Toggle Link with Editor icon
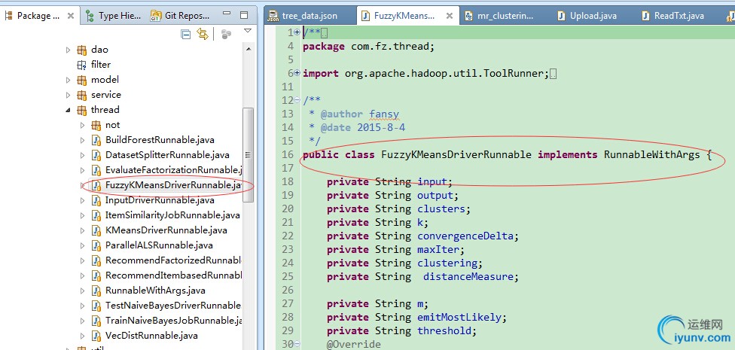 [203, 34]
